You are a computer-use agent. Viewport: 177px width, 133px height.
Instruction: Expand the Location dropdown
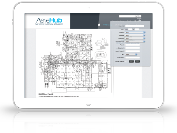[x=135, y=32]
